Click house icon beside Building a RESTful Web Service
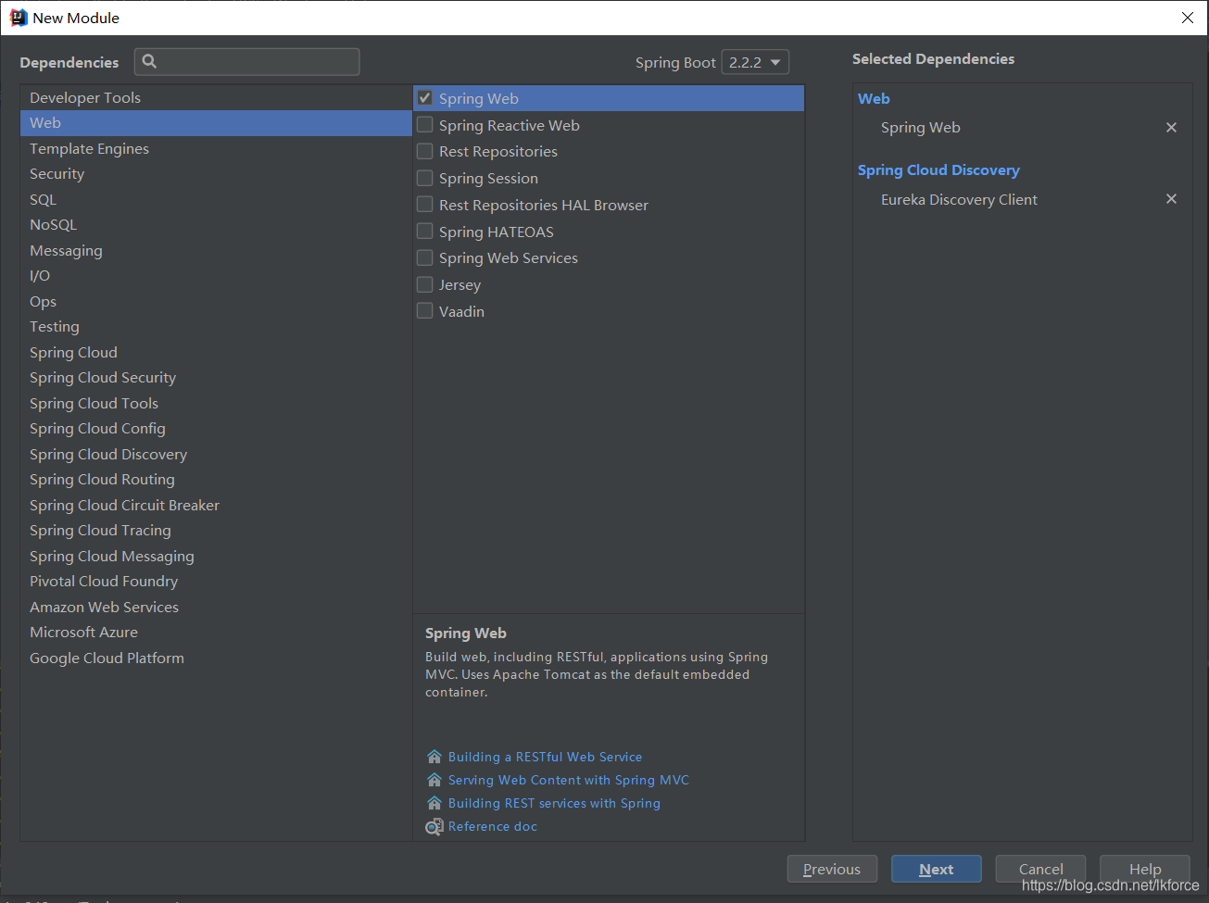This screenshot has width=1209, height=903. click(x=434, y=757)
